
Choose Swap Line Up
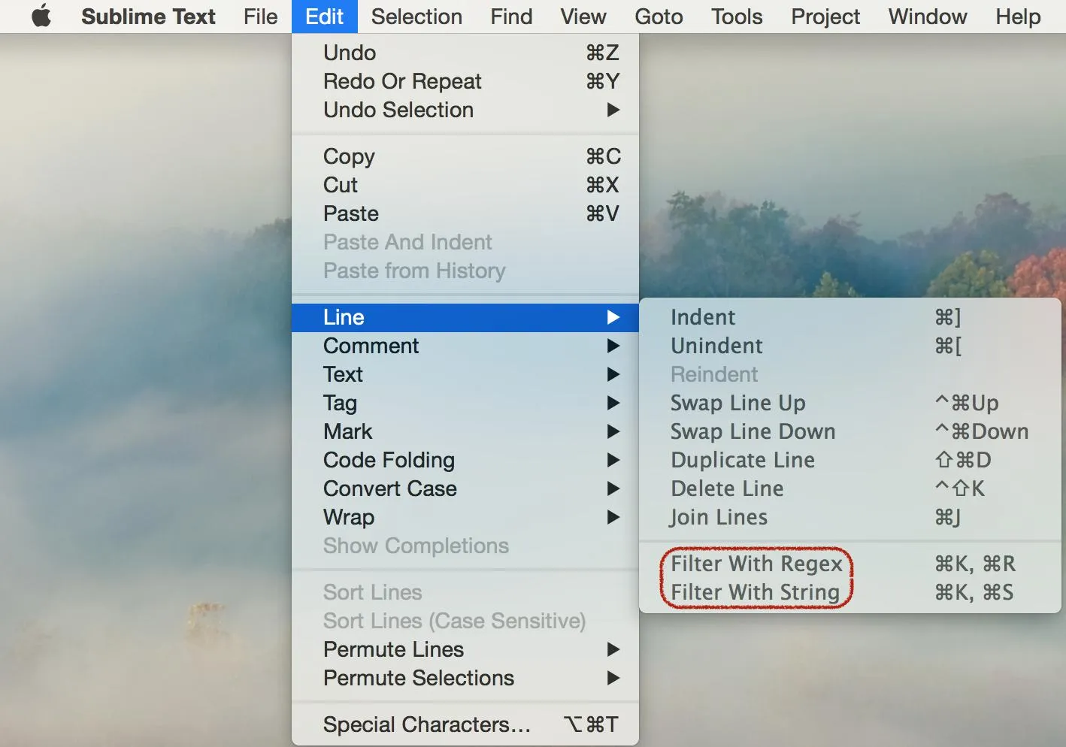737,403
